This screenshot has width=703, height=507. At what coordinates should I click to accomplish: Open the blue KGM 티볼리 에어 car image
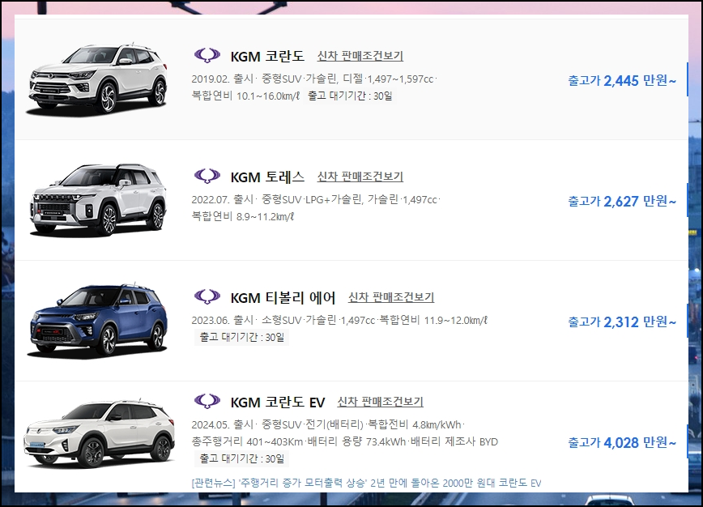tap(97, 320)
